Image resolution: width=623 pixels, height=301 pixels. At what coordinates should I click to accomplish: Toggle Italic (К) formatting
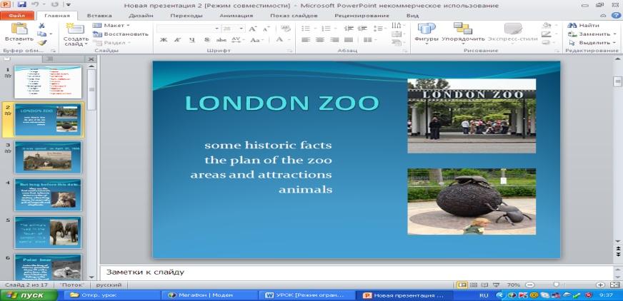(x=178, y=40)
